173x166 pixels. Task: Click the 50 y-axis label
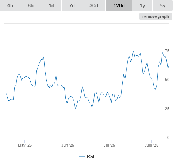tap(167, 80)
